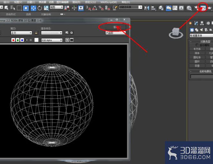213x164 pixels.
Task: Switch to the 自由形式 ribbon tab
Action: click(11, 14)
